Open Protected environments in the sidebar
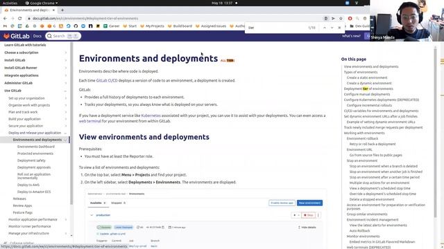Image resolution: width=444 pixels, height=249 pixels. 35,154
